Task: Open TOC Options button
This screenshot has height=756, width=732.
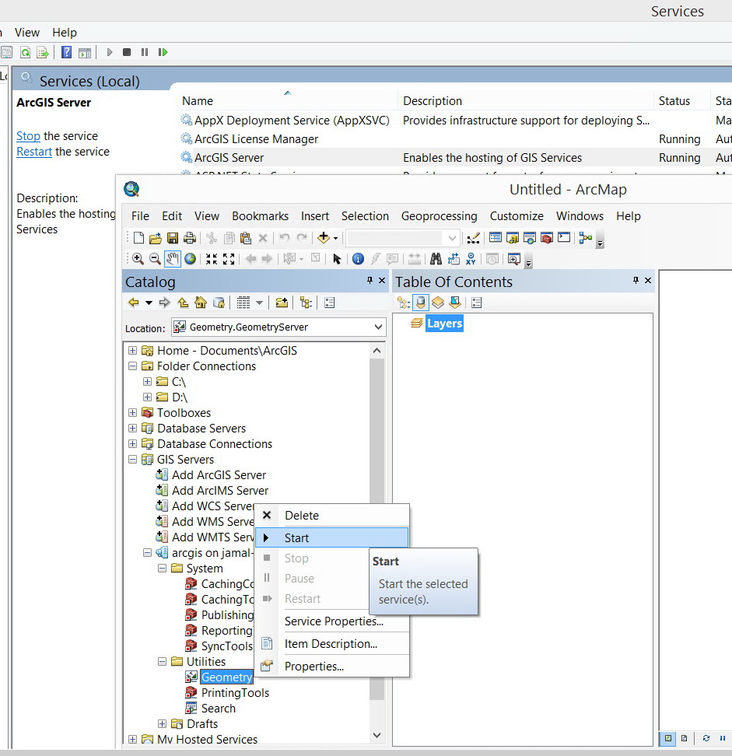Action: (476, 303)
